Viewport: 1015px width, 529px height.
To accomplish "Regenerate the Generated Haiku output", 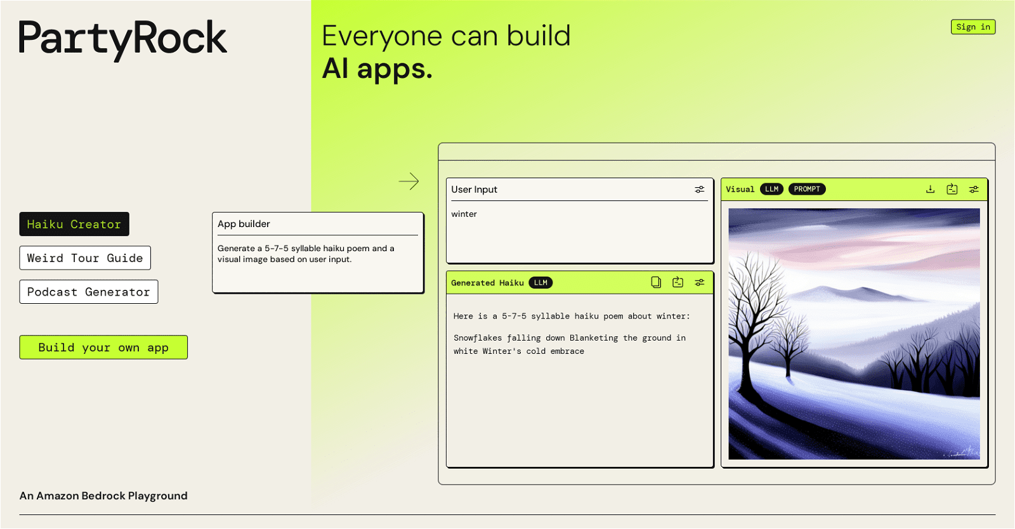I will tap(678, 282).
